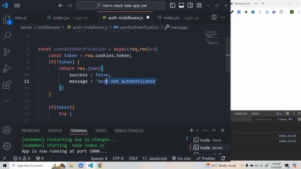Screen dimensions: 301x169
Task: Switch to the index.jsx sign-up tab
Action: [178, 18]
